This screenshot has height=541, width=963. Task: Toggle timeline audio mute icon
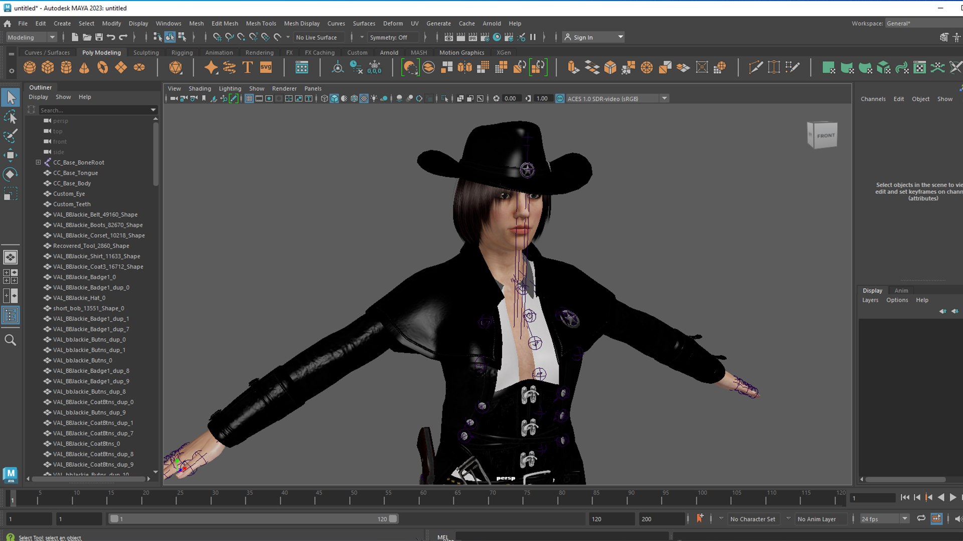(x=958, y=518)
